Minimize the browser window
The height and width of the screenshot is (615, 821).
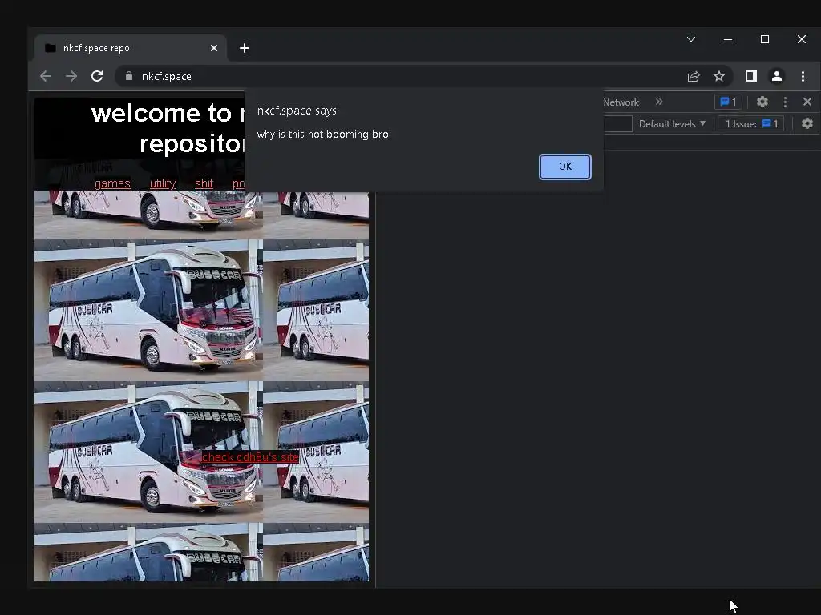click(x=728, y=39)
